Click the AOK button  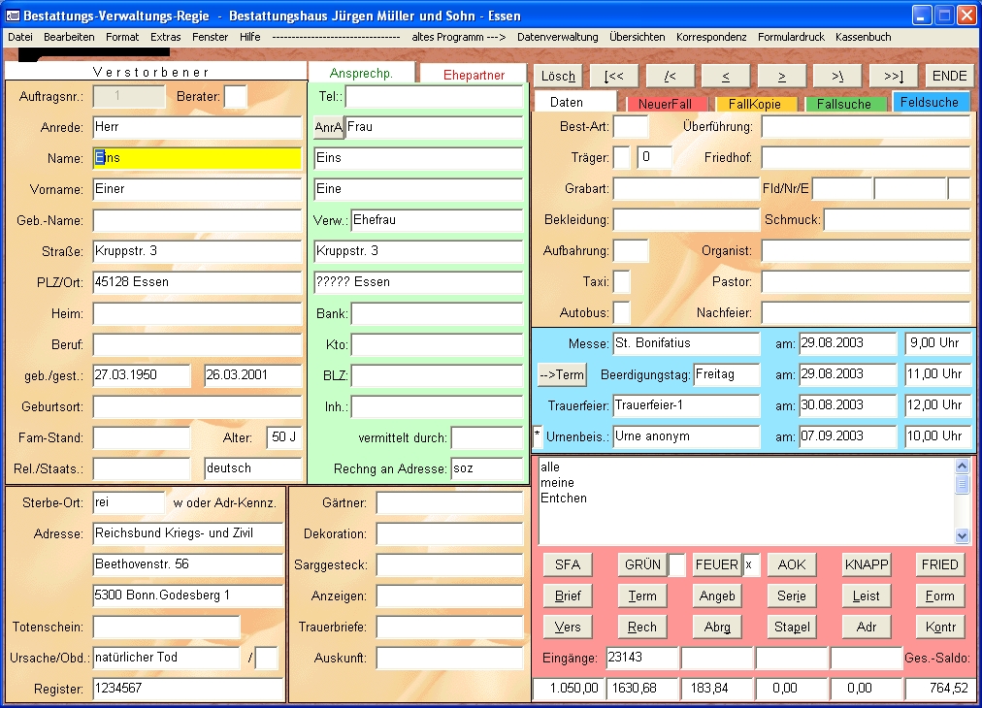tap(792, 564)
